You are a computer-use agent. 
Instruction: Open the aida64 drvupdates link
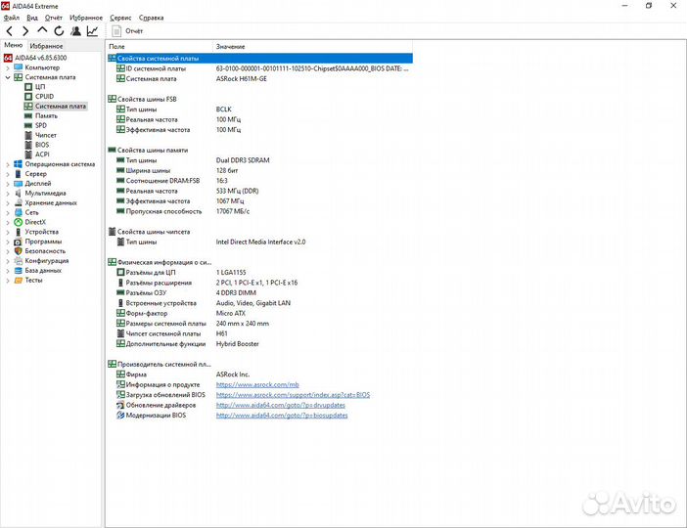(281, 405)
